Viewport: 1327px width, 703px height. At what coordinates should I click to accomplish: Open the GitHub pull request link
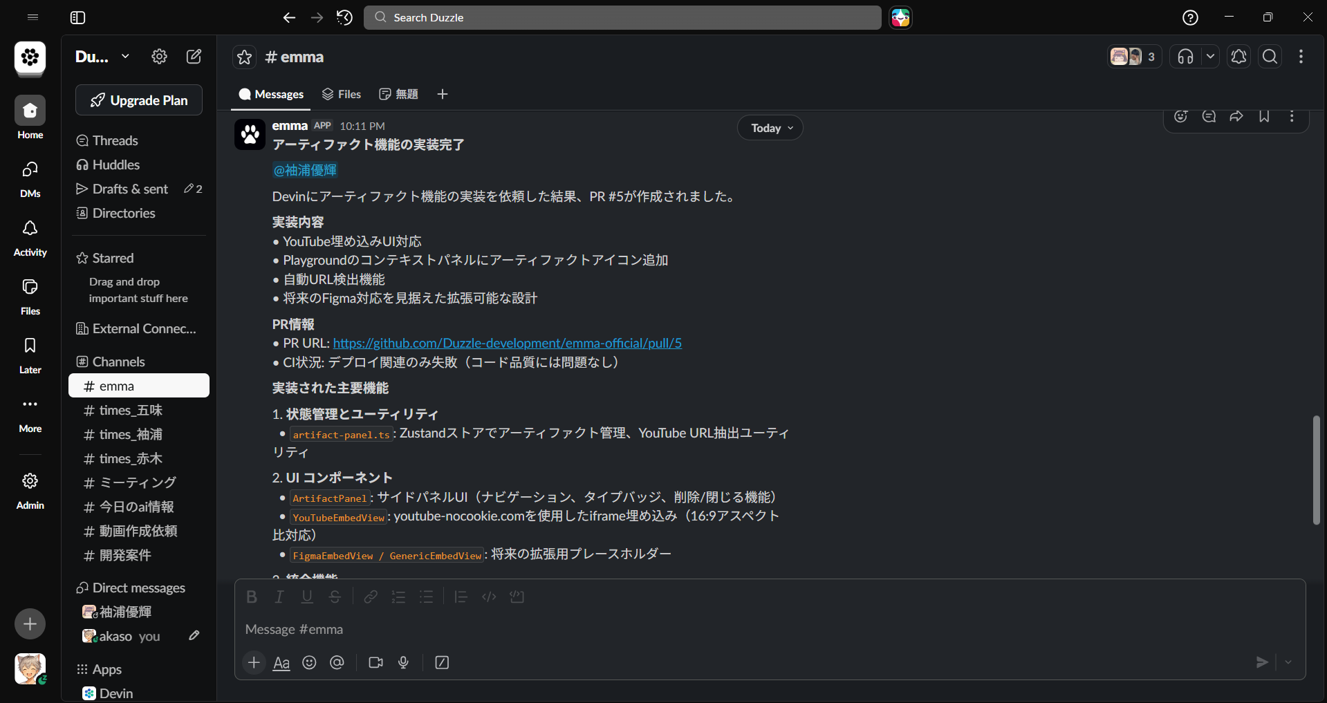[x=508, y=343]
